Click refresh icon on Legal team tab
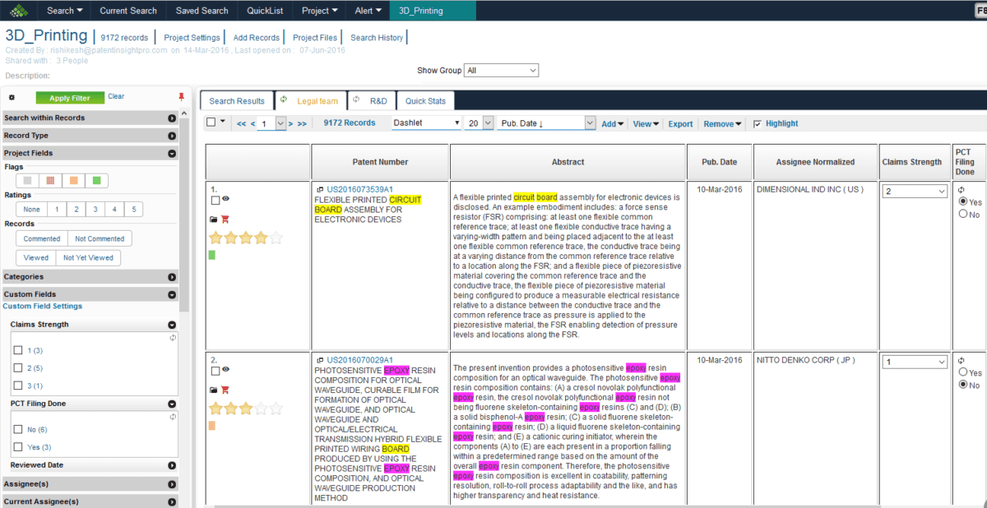 click(x=285, y=99)
